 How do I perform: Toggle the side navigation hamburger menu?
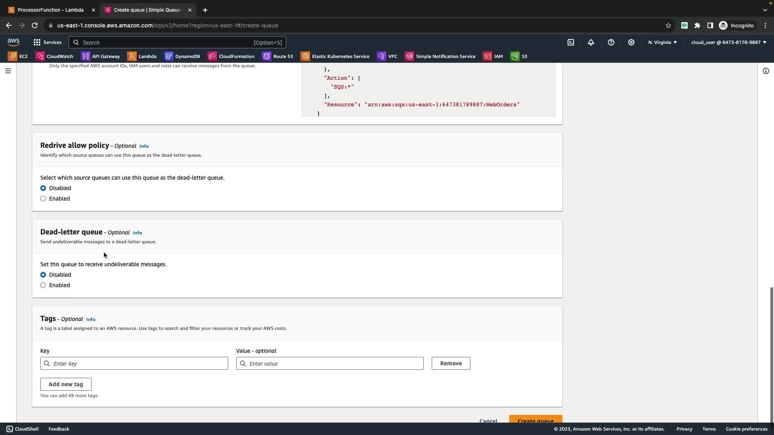click(x=8, y=71)
